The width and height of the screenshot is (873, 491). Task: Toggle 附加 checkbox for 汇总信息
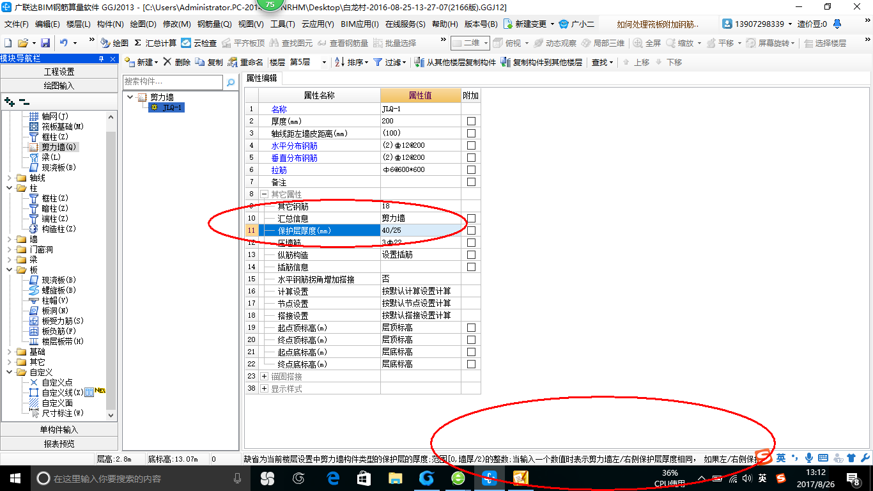click(x=471, y=218)
